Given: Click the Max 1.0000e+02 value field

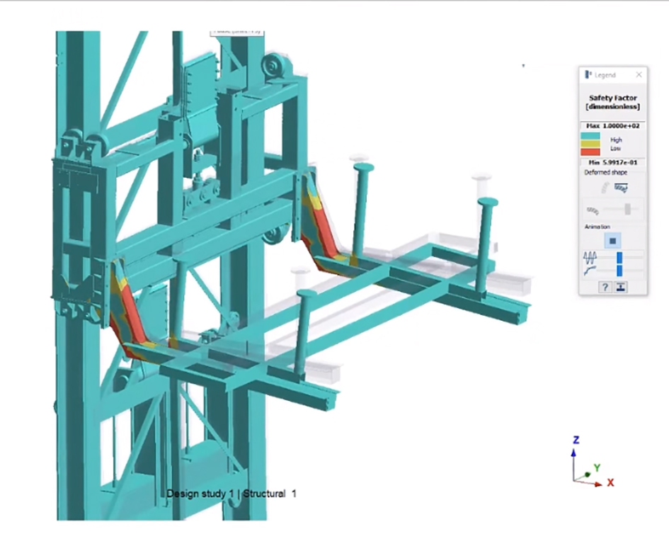Looking at the screenshot, I should [613, 125].
